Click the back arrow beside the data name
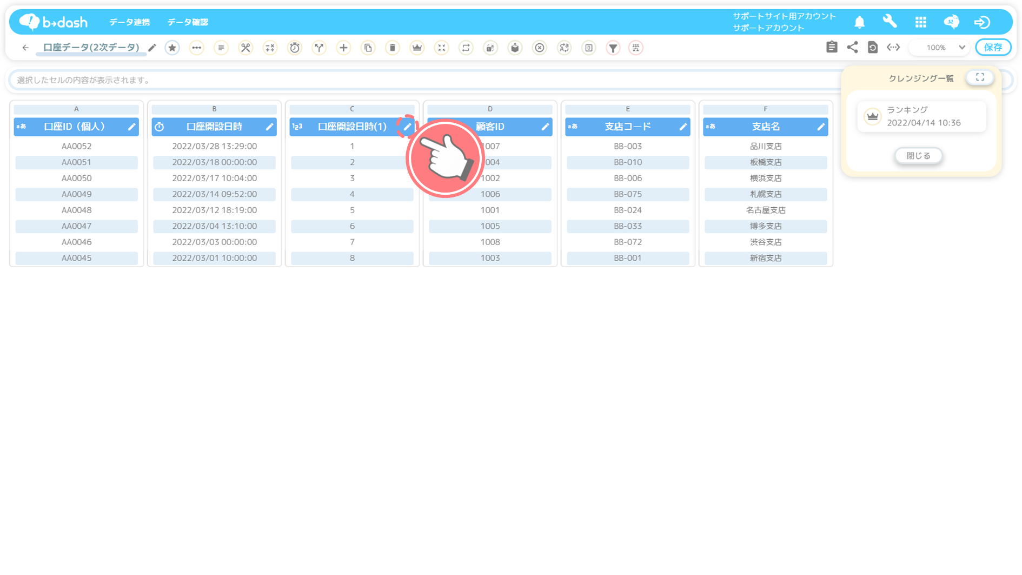 [25, 48]
